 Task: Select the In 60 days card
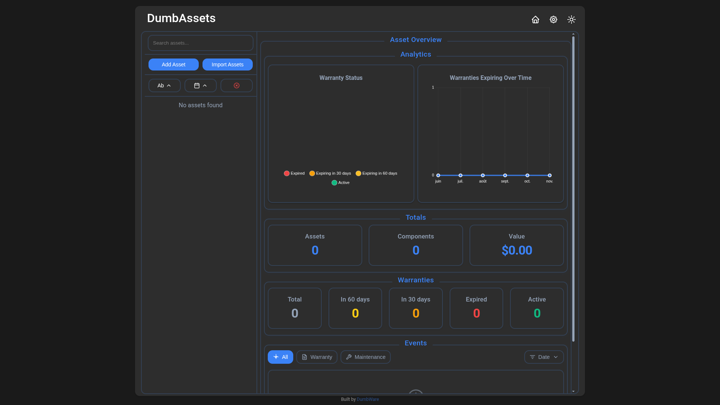[355, 308]
